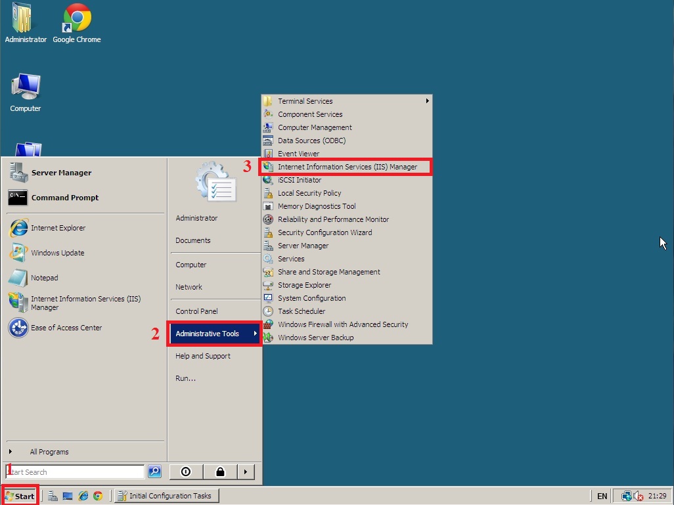Image resolution: width=674 pixels, height=505 pixels.
Task: Click the EN language indicator
Action: pyautogui.click(x=602, y=496)
